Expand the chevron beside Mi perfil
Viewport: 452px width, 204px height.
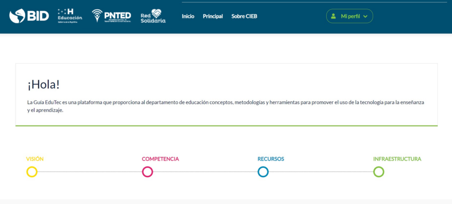coord(365,16)
